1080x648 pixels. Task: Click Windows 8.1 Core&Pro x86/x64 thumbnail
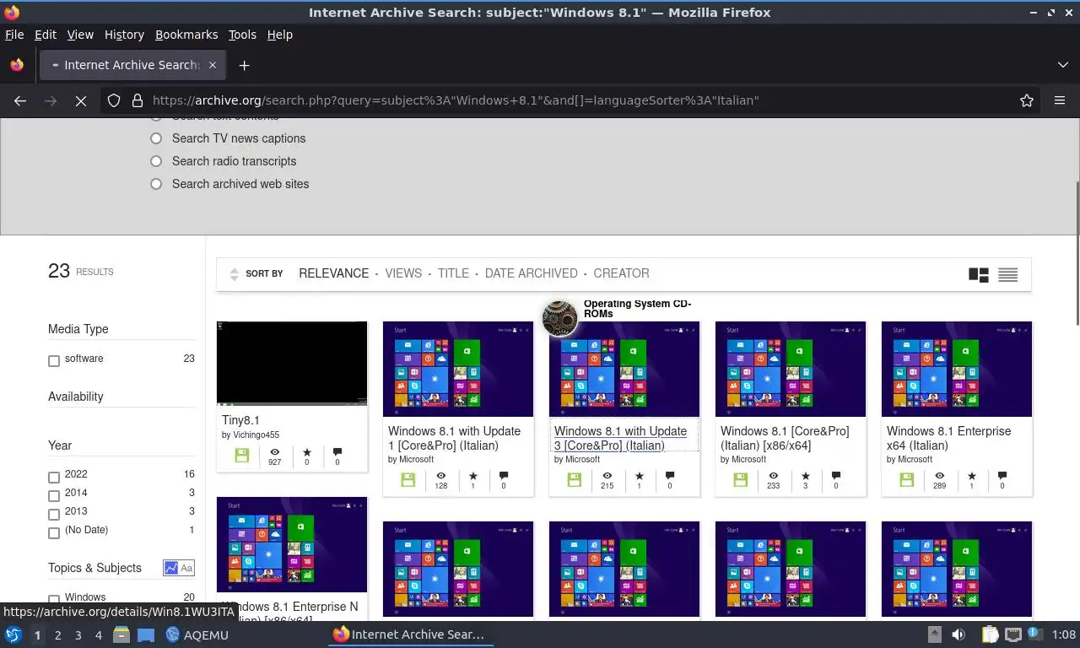pos(791,369)
